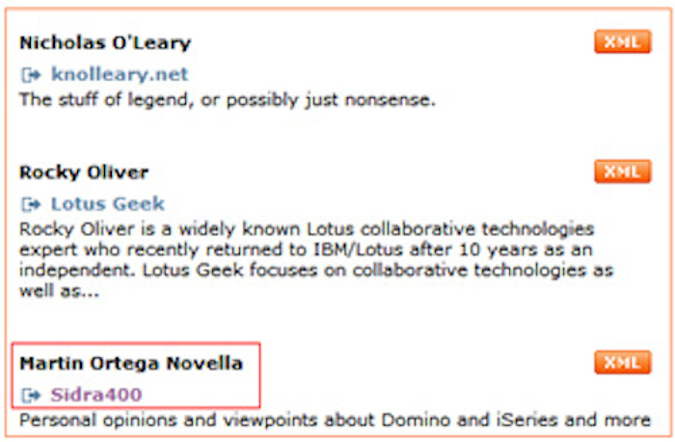Open the XML feed for Nicholas O'Leary
The width and height of the screenshot is (675, 442).
(623, 41)
